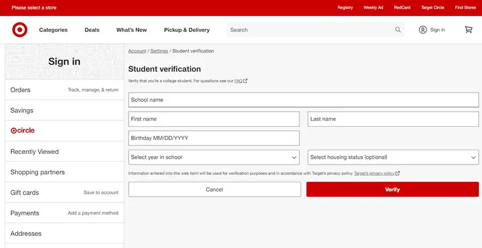Click the Sign in account icon
The height and width of the screenshot is (248, 482).
[x=423, y=30]
